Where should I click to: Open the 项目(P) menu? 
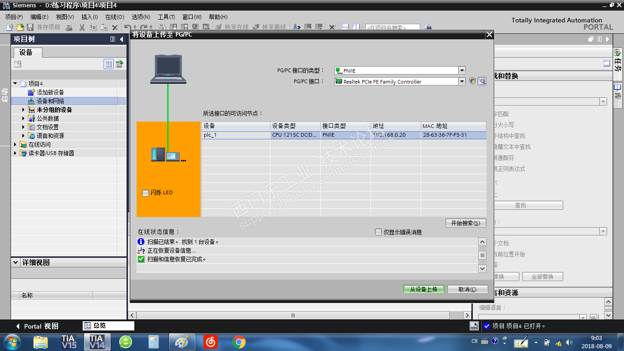tap(14, 17)
